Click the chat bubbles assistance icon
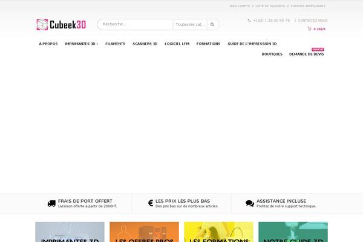This screenshot has height=242, width=363. 250,203
